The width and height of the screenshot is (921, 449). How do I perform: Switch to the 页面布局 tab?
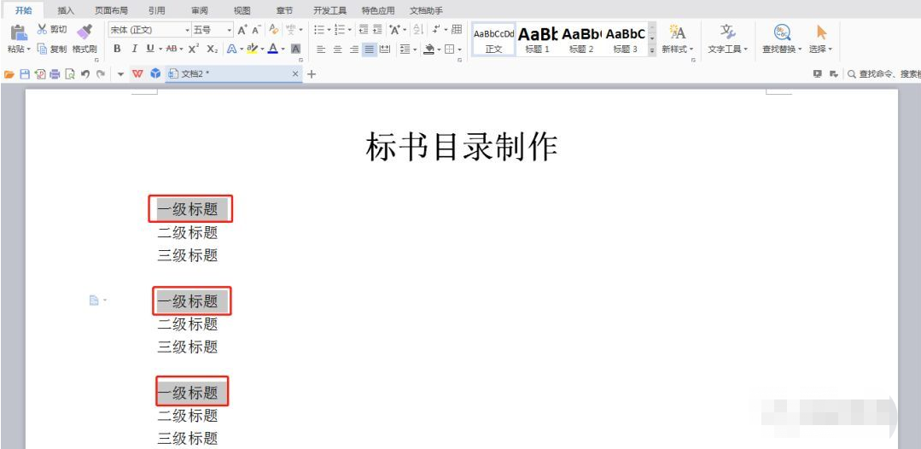coord(111,10)
